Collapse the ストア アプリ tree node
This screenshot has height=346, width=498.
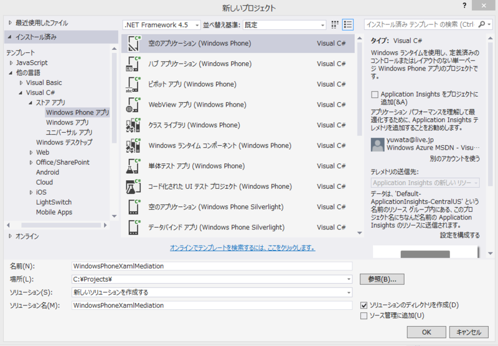pos(31,103)
